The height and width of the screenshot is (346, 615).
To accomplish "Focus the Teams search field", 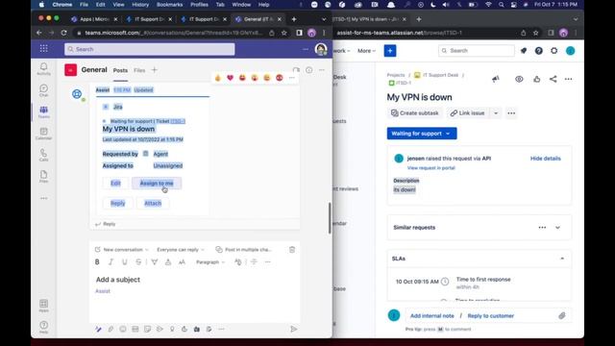I will coord(150,49).
